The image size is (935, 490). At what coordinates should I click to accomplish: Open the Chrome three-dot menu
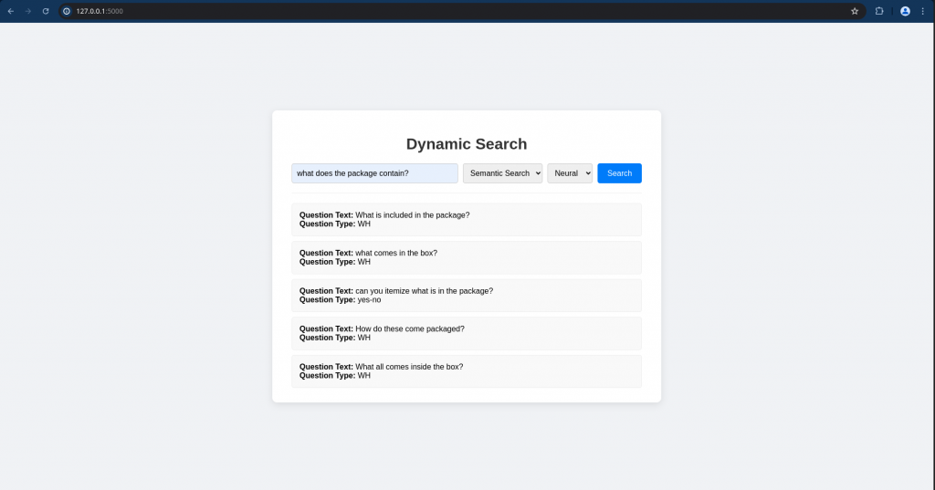(x=922, y=11)
